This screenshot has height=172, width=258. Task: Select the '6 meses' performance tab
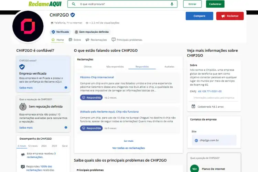coord(22,146)
